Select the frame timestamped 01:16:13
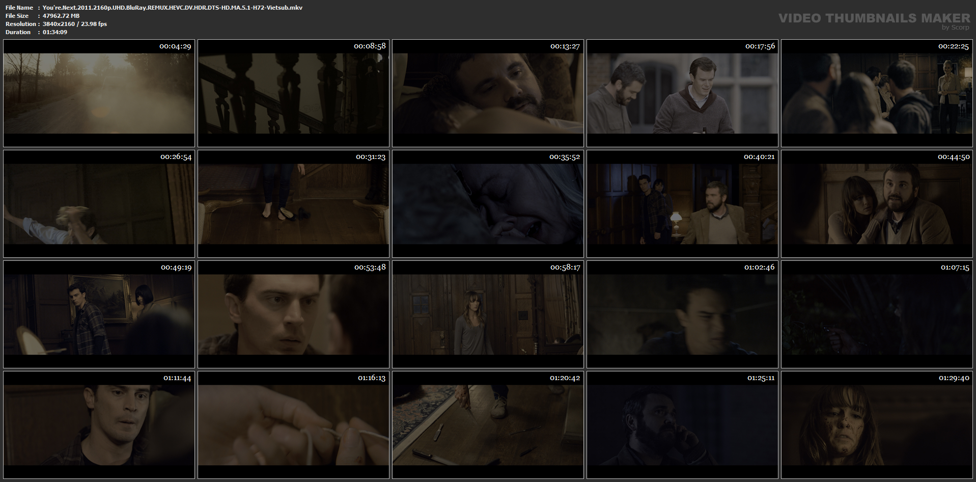Viewport: 976px width, 482px height. click(293, 425)
